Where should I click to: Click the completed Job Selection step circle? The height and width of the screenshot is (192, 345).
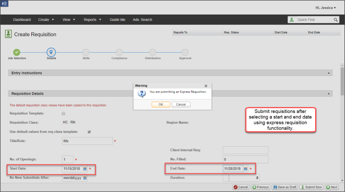(17, 52)
